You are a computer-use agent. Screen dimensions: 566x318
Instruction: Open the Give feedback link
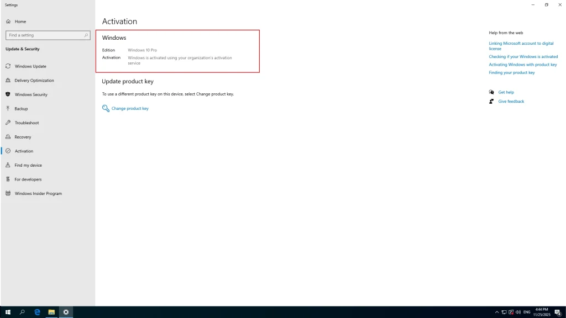click(x=511, y=101)
